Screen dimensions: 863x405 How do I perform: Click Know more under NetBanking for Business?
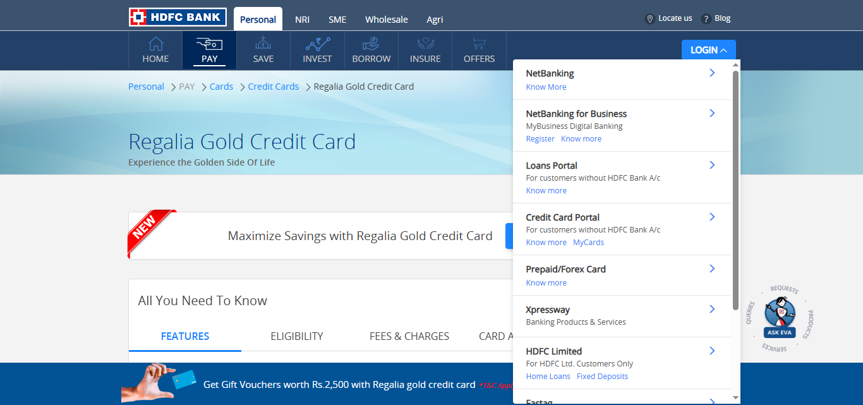(581, 139)
